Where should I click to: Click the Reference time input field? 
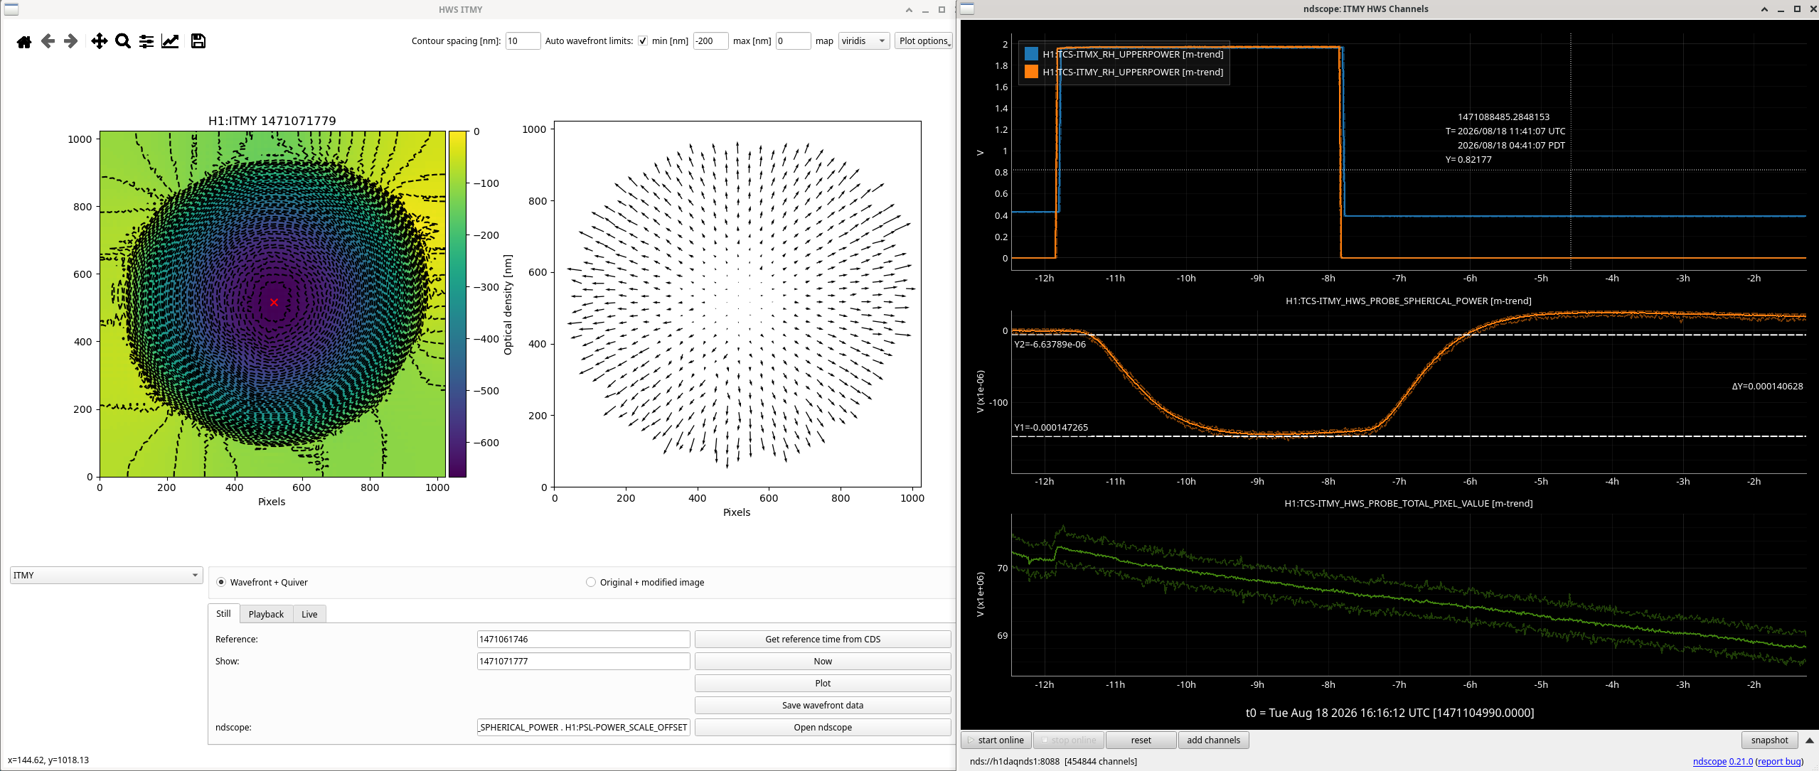pos(583,639)
